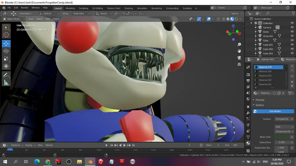Open the viewport Options button

pyautogui.click(x=236, y=13)
